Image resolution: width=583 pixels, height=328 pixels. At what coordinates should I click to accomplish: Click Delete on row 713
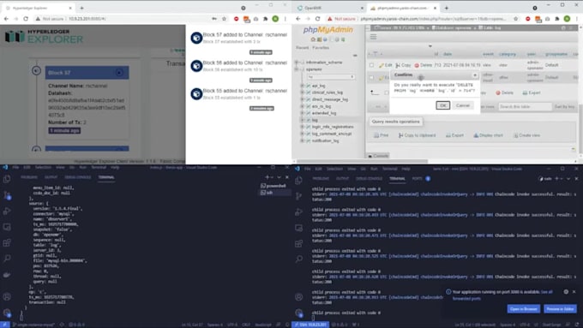click(424, 65)
